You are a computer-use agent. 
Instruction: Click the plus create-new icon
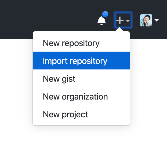click(x=120, y=20)
